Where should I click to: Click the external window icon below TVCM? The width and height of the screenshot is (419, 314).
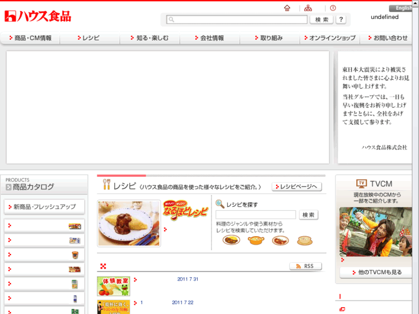click(342, 309)
